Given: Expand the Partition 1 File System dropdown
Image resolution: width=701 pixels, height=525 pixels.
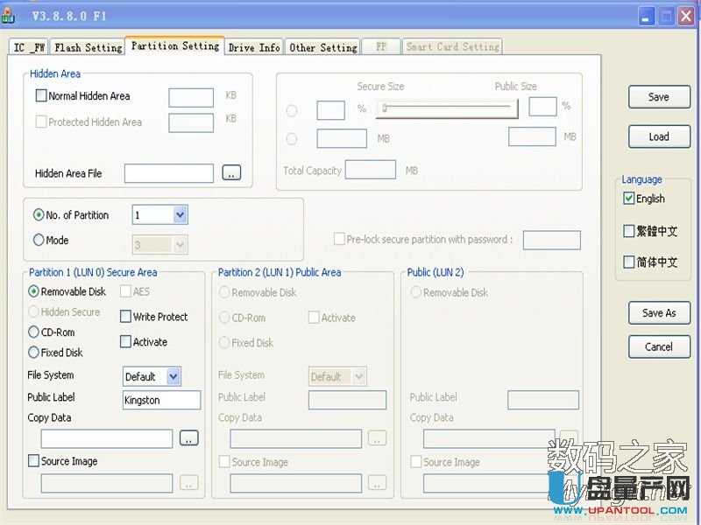Looking at the screenshot, I should point(173,377).
